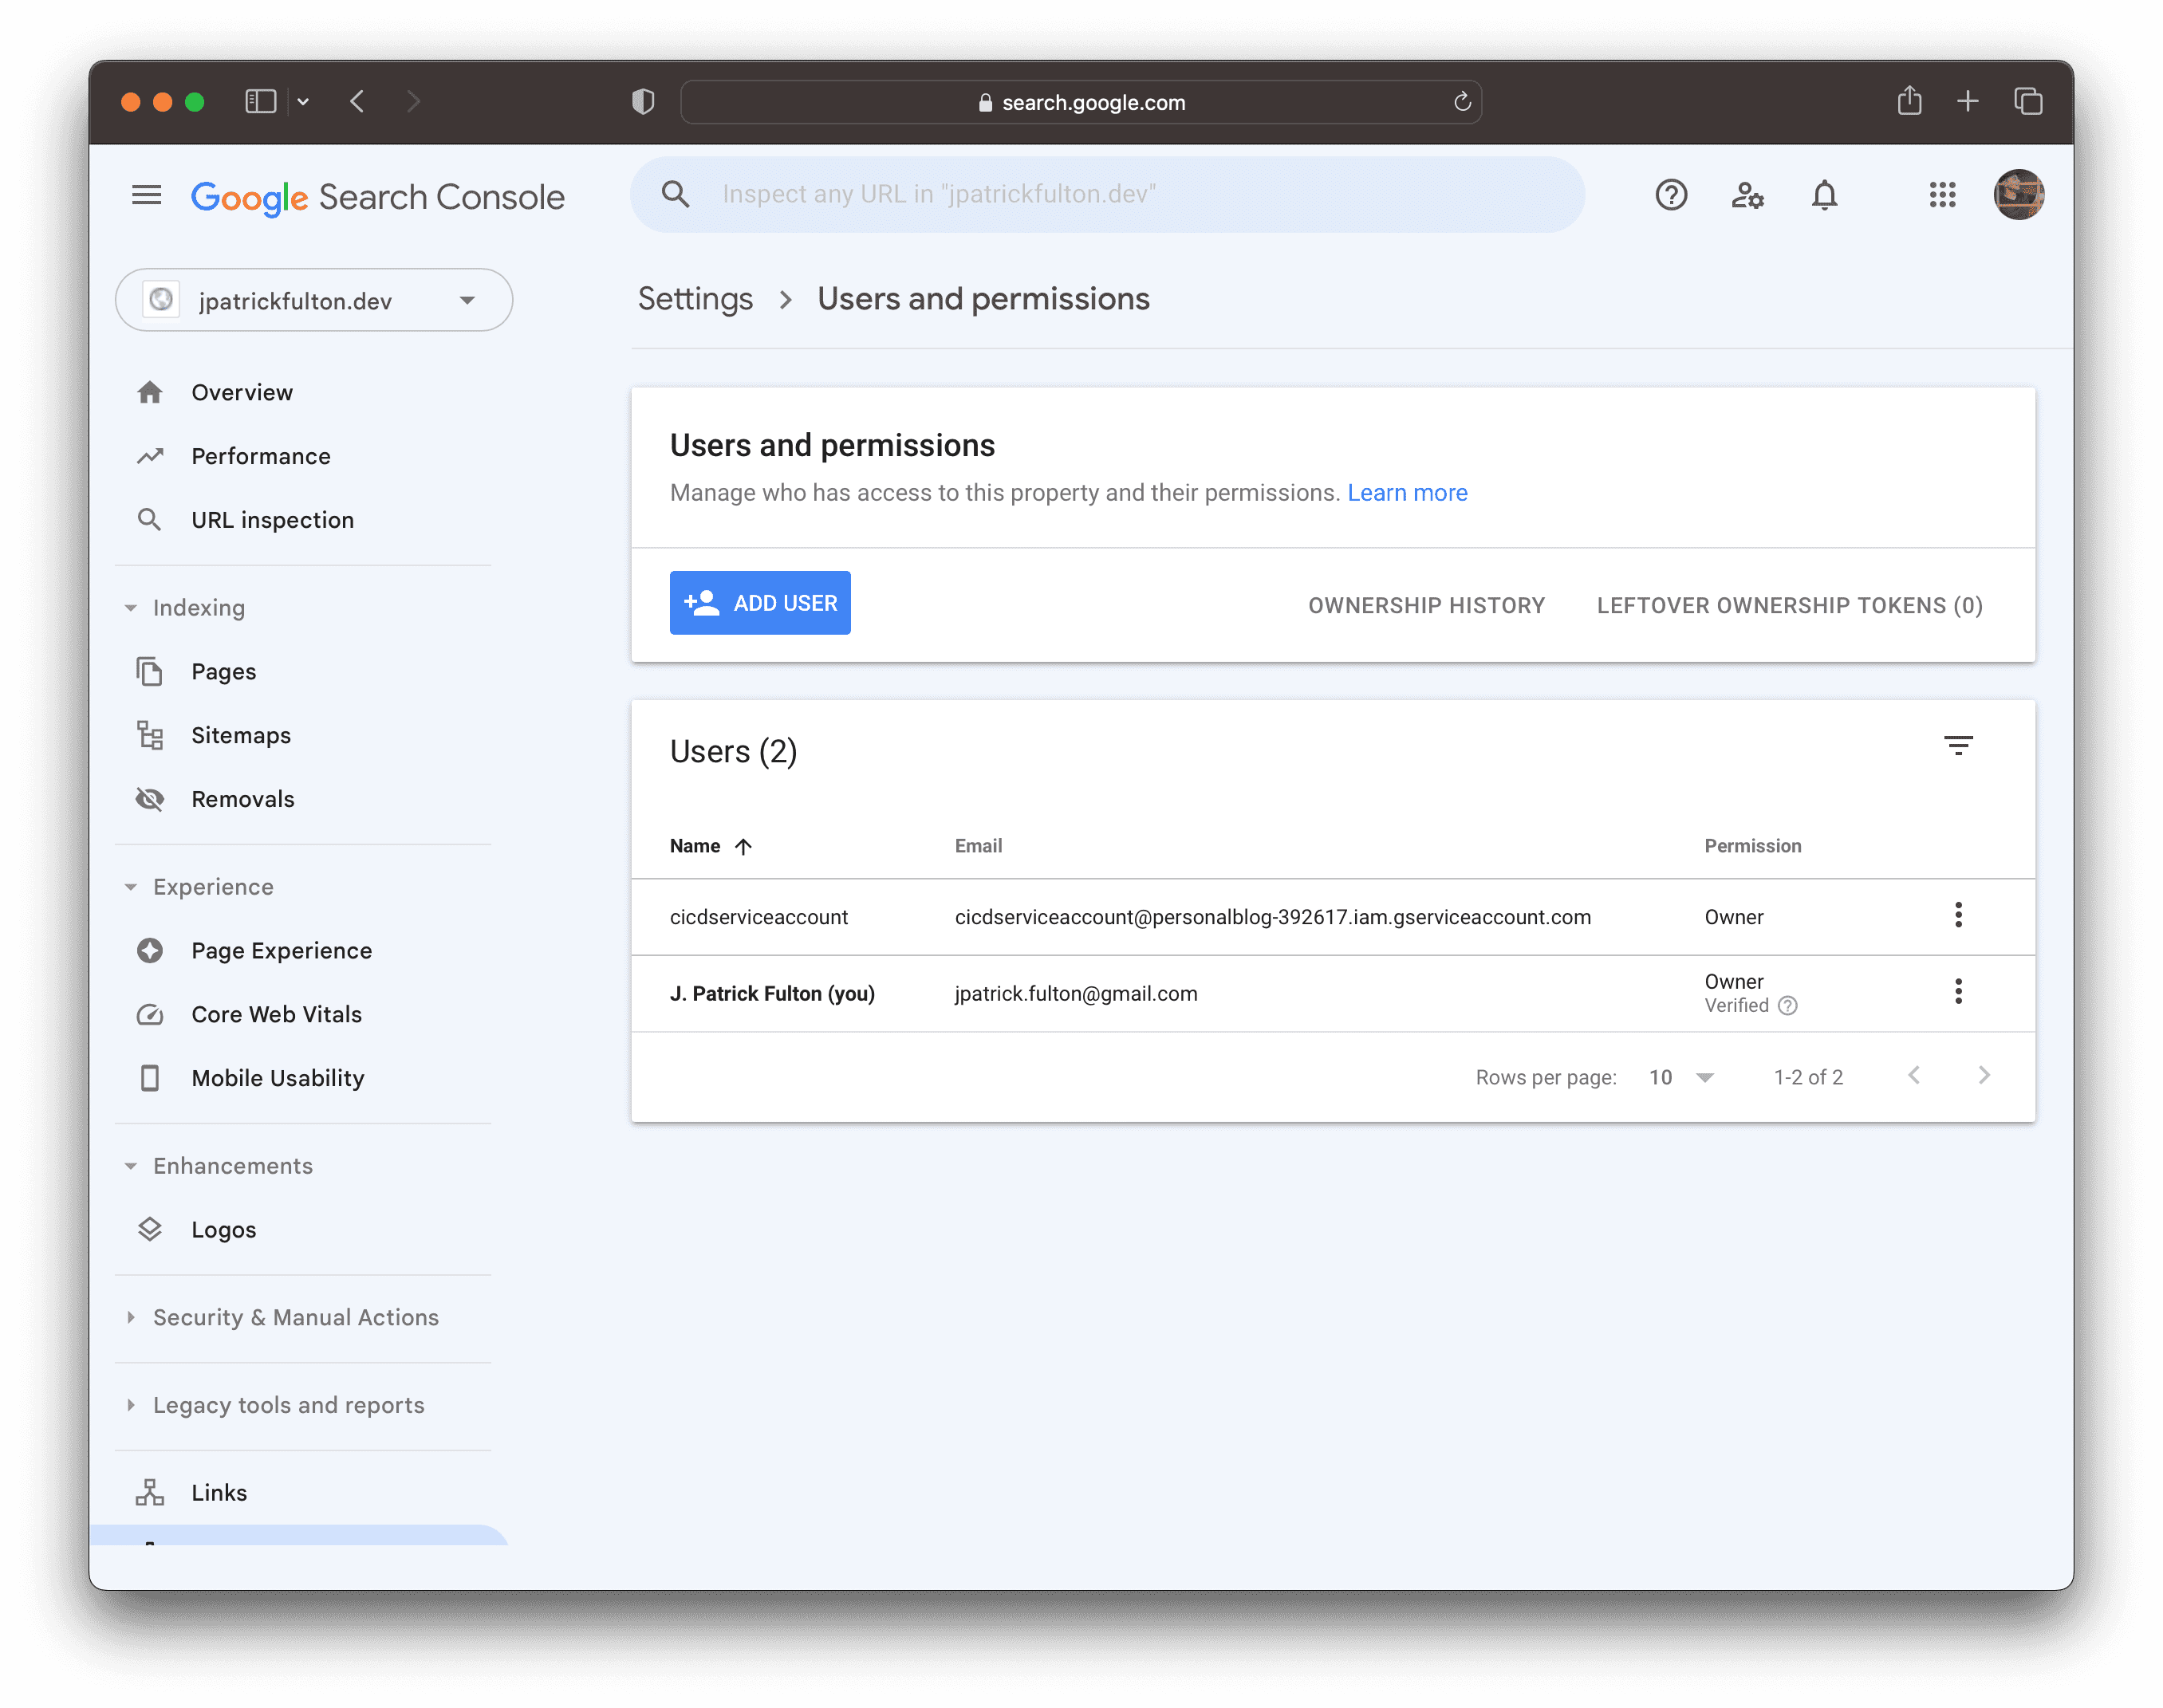Click the Performance trend icon
Screen dimensions: 2163x1708
[150, 456]
